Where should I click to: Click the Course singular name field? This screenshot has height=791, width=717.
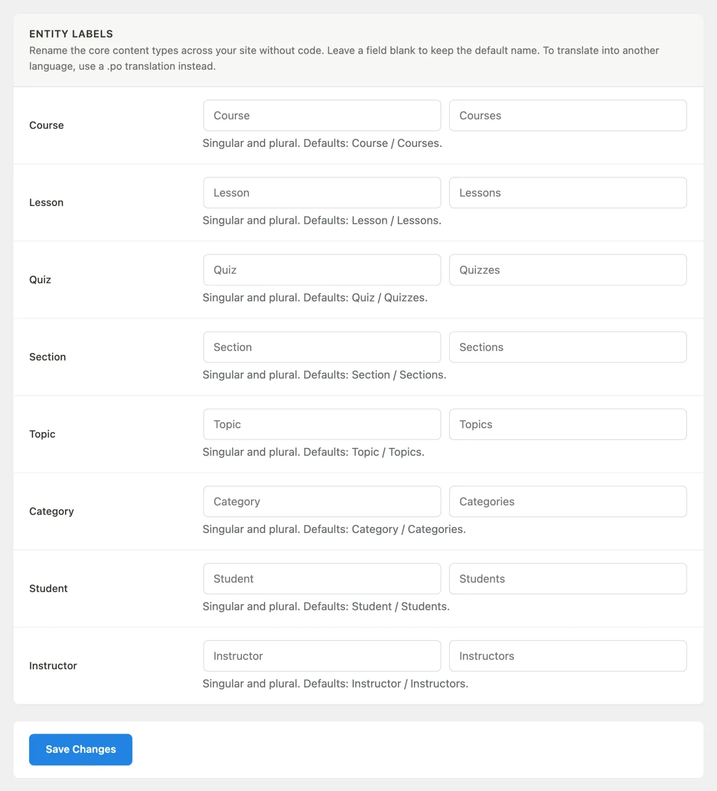point(322,116)
